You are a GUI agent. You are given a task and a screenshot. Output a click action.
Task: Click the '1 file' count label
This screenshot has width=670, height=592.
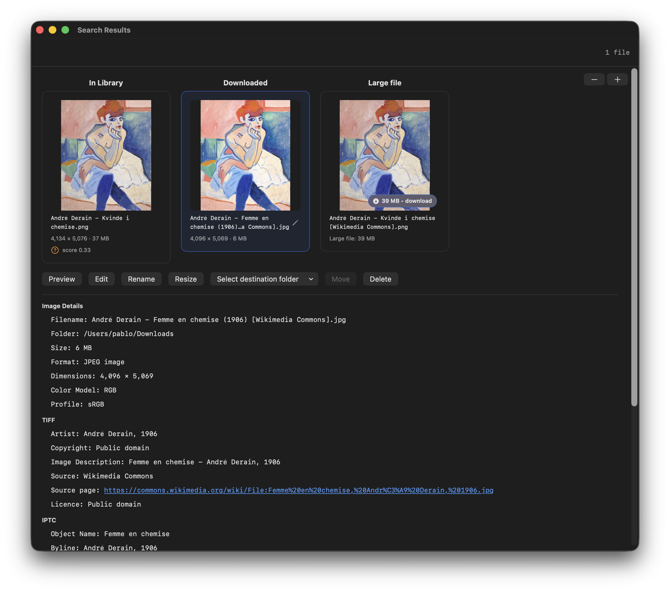pos(617,53)
